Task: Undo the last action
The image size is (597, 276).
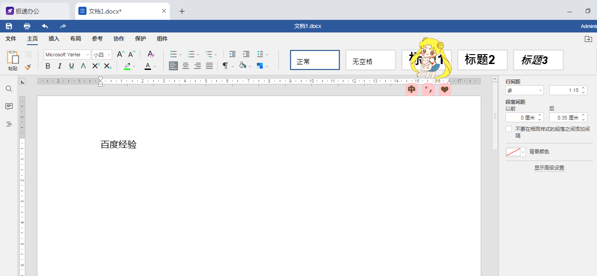Action: point(45,26)
